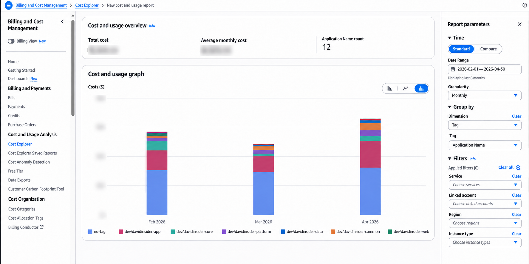
Task: Click Clear all filters link
Action: (x=506, y=168)
